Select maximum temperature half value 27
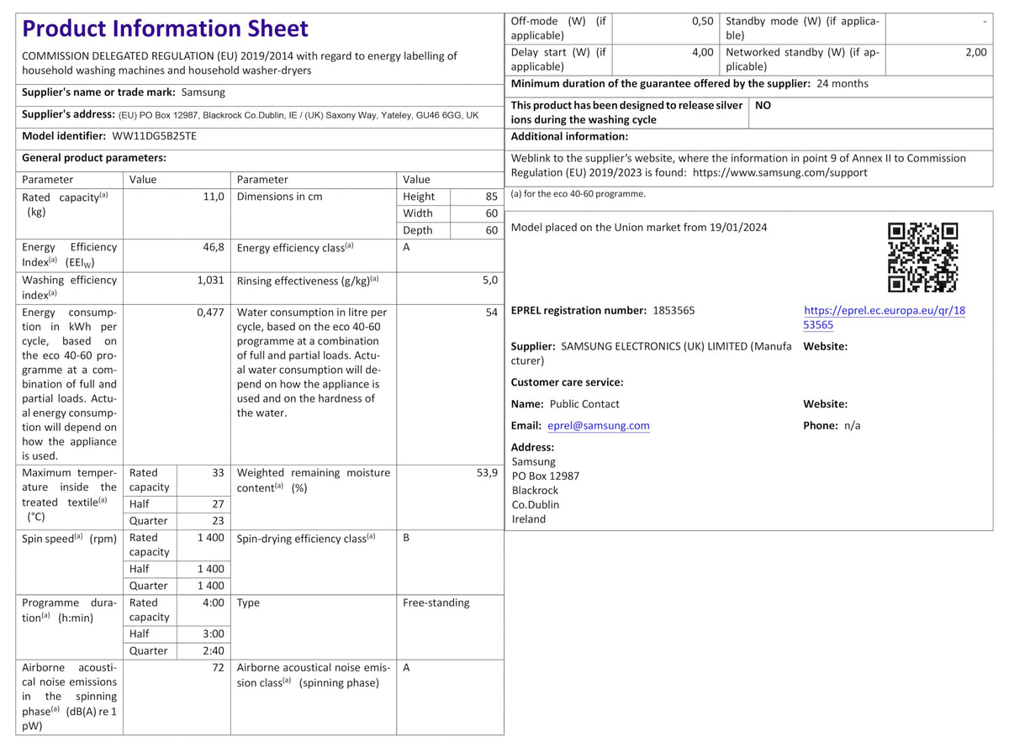Viewport: 1009px width, 747px height. 218,504
